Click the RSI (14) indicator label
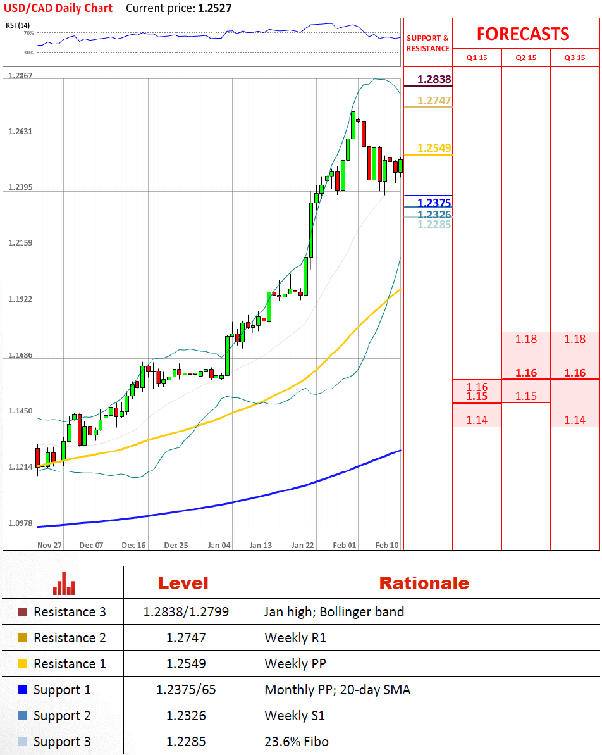602x755 pixels. point(18,25)
